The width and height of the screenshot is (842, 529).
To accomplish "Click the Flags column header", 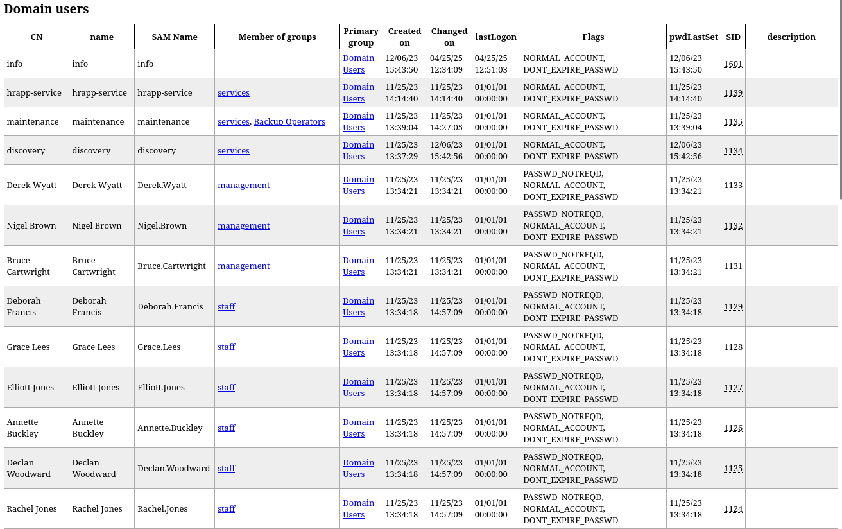I will tap(593, 37).
